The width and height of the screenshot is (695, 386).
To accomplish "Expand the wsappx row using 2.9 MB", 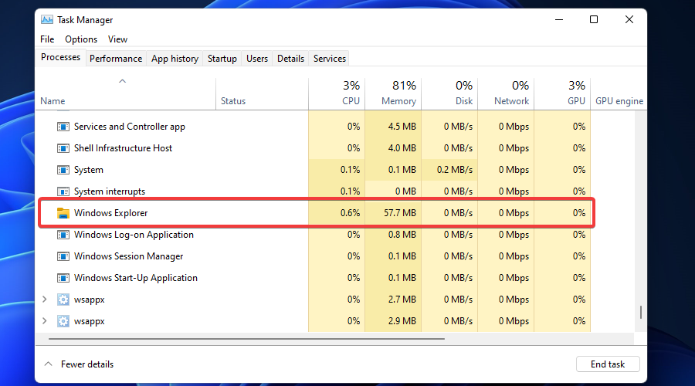I will coord(44,321).
